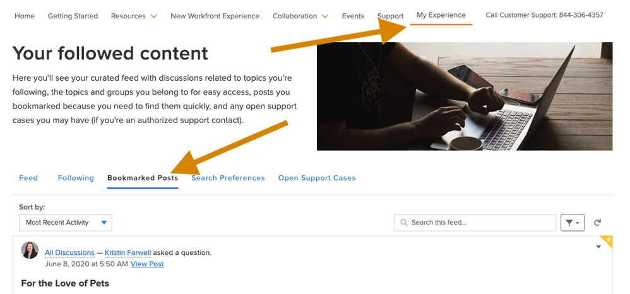This screenshot has width=630, height=294.
Task: Click the yellow bookmark star corner
Action: pyautogui.click(x=607, y=240)
